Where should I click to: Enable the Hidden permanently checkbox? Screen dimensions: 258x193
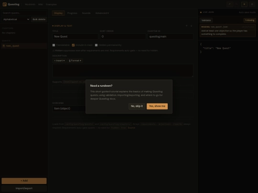96,45
